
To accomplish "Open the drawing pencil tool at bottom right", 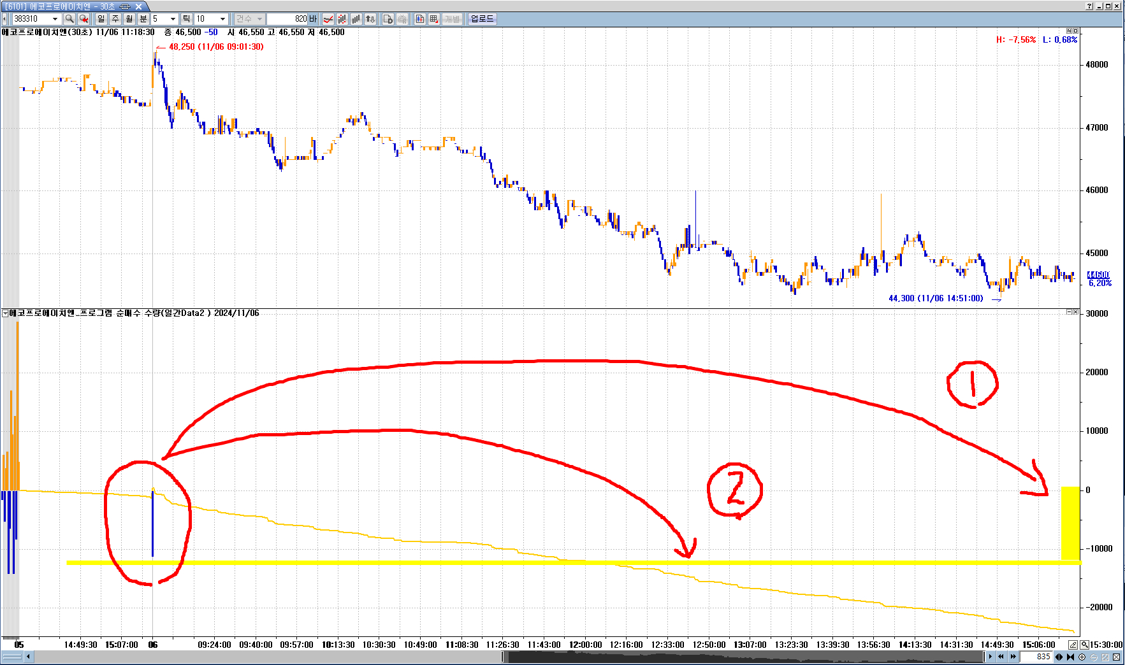I will click(x=1073, y=645).
